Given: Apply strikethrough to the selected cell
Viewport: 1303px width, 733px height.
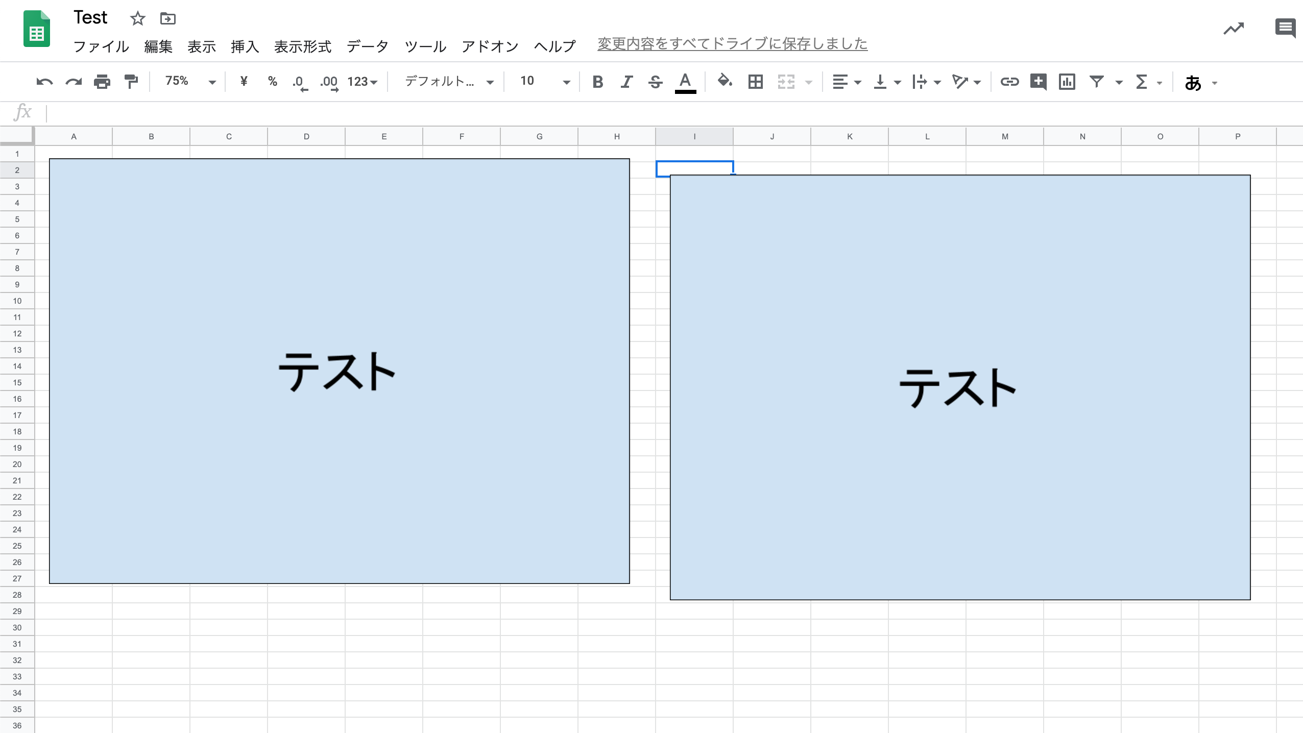Looking at the screenshot, I should (x=655, y=82).
